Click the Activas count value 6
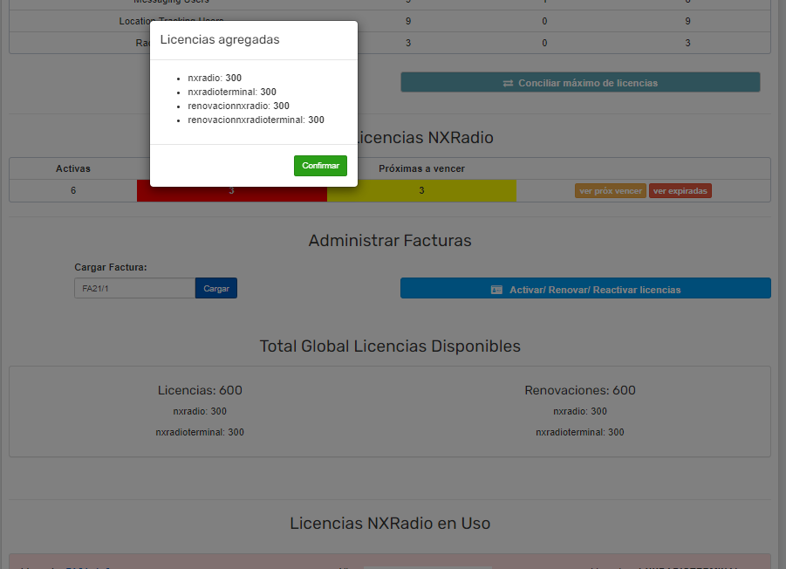The width and height of the screenshot is (786, 569). click(73, 190)
